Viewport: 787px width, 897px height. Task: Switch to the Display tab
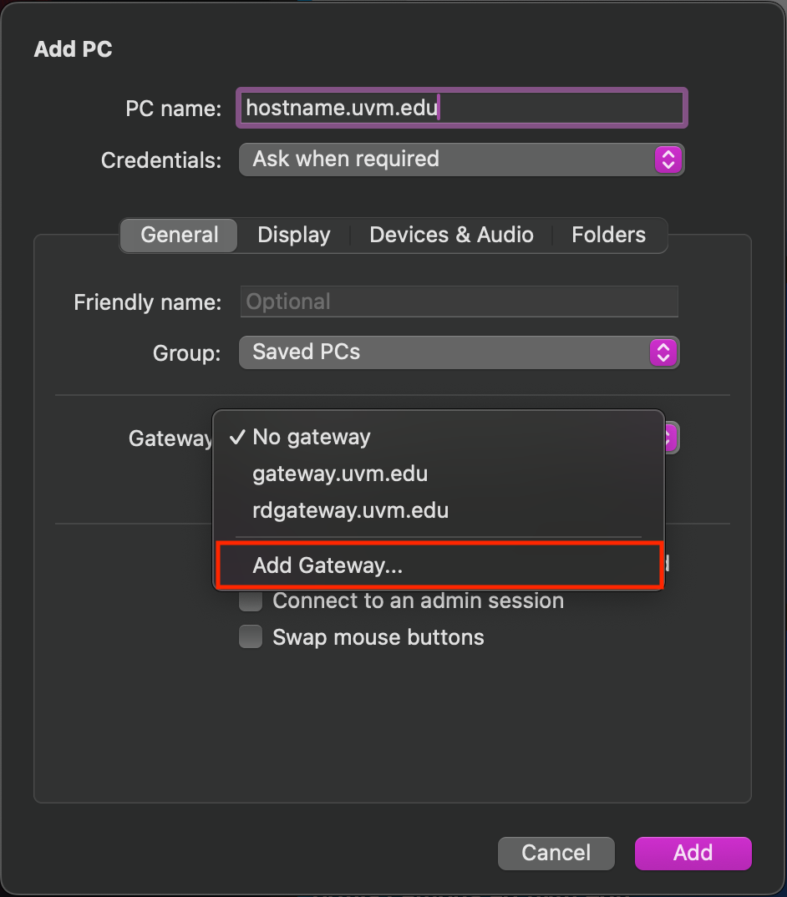tap(294, 235)
